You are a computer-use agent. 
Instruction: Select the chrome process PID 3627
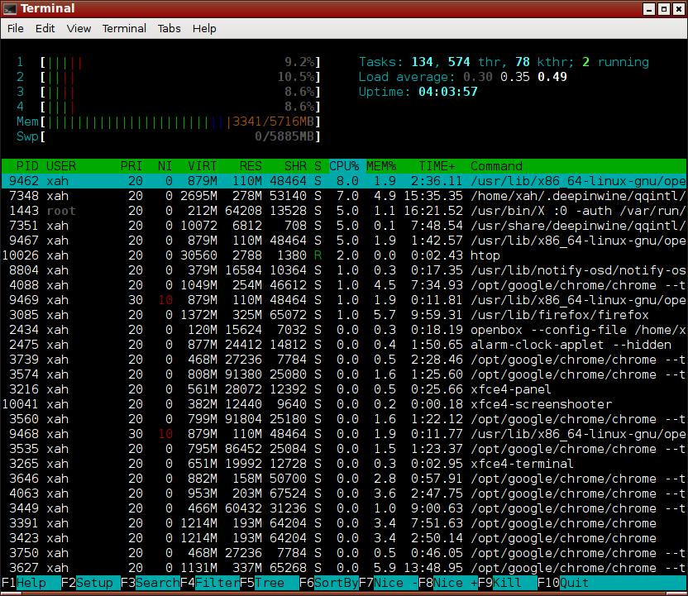point(344,568)
